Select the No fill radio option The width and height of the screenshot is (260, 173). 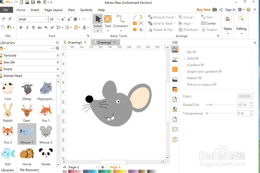pyautogui.click(x=185, y=52)
